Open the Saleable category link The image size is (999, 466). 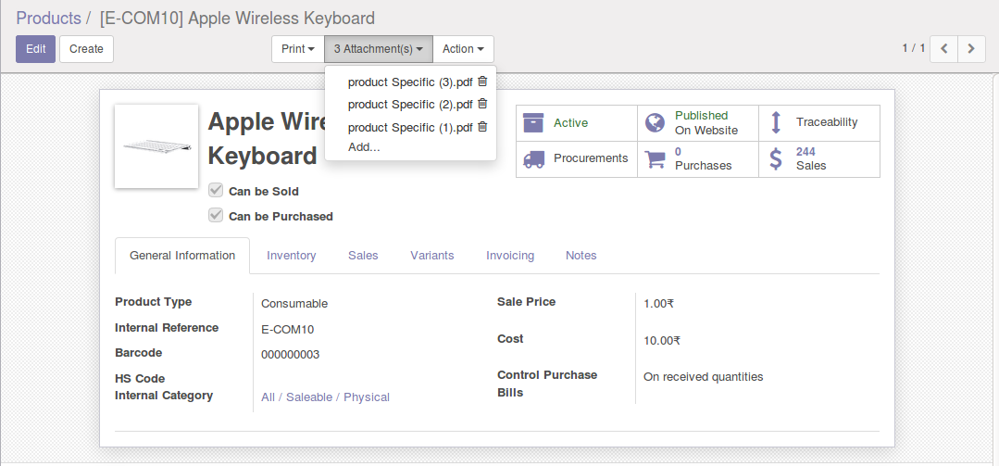[309, 397]
